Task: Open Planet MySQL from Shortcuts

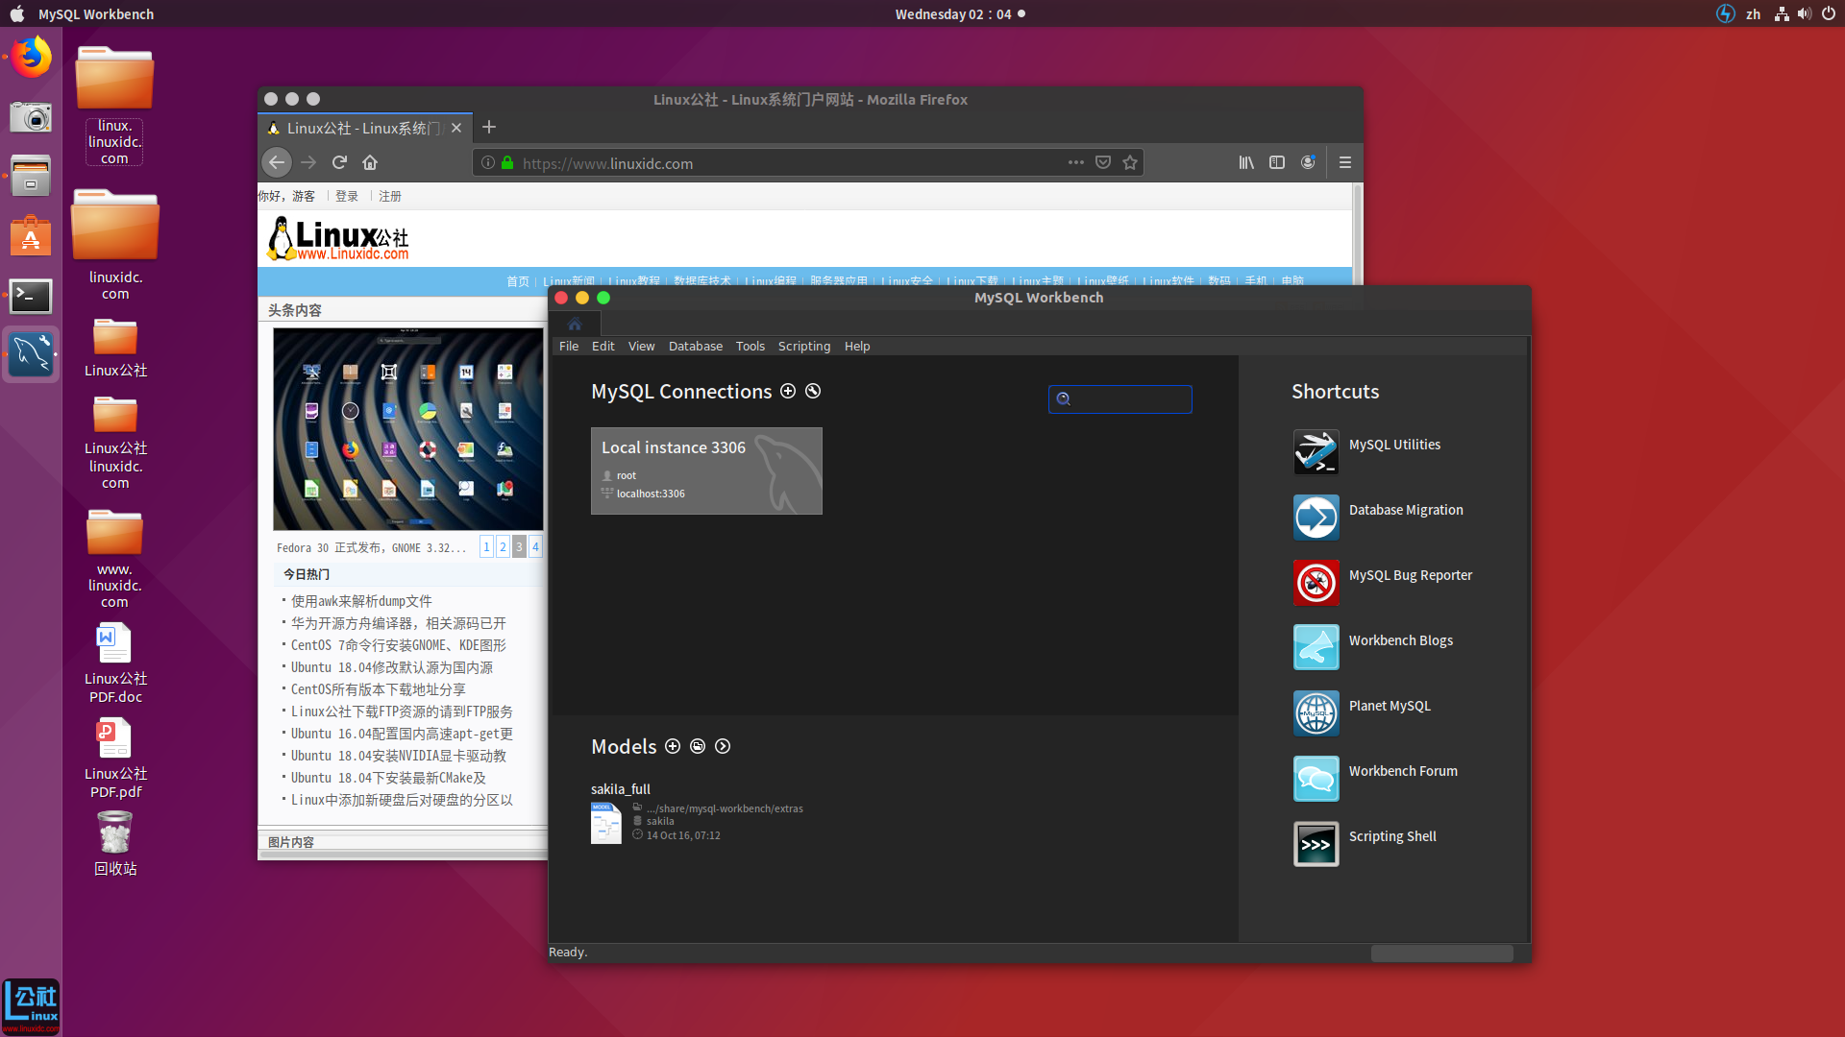Action: [x=1389, y=706]
